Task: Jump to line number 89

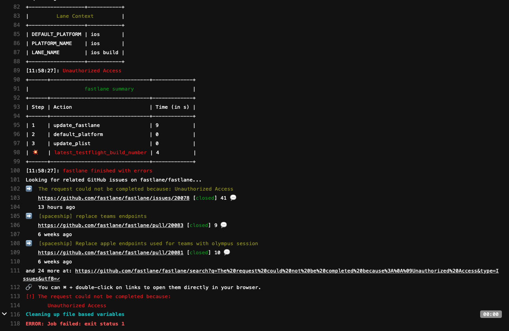Action: pyautogui.click(x=16, y=71)
